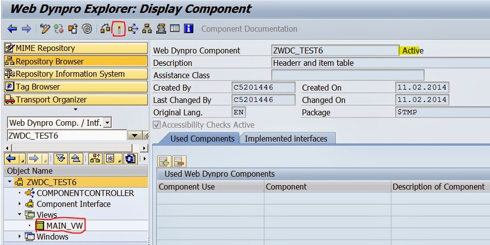Image resolution: width=490 pixels, height=245 pixels.
Task: Switch to the Used Components tab
Action: 202,139
